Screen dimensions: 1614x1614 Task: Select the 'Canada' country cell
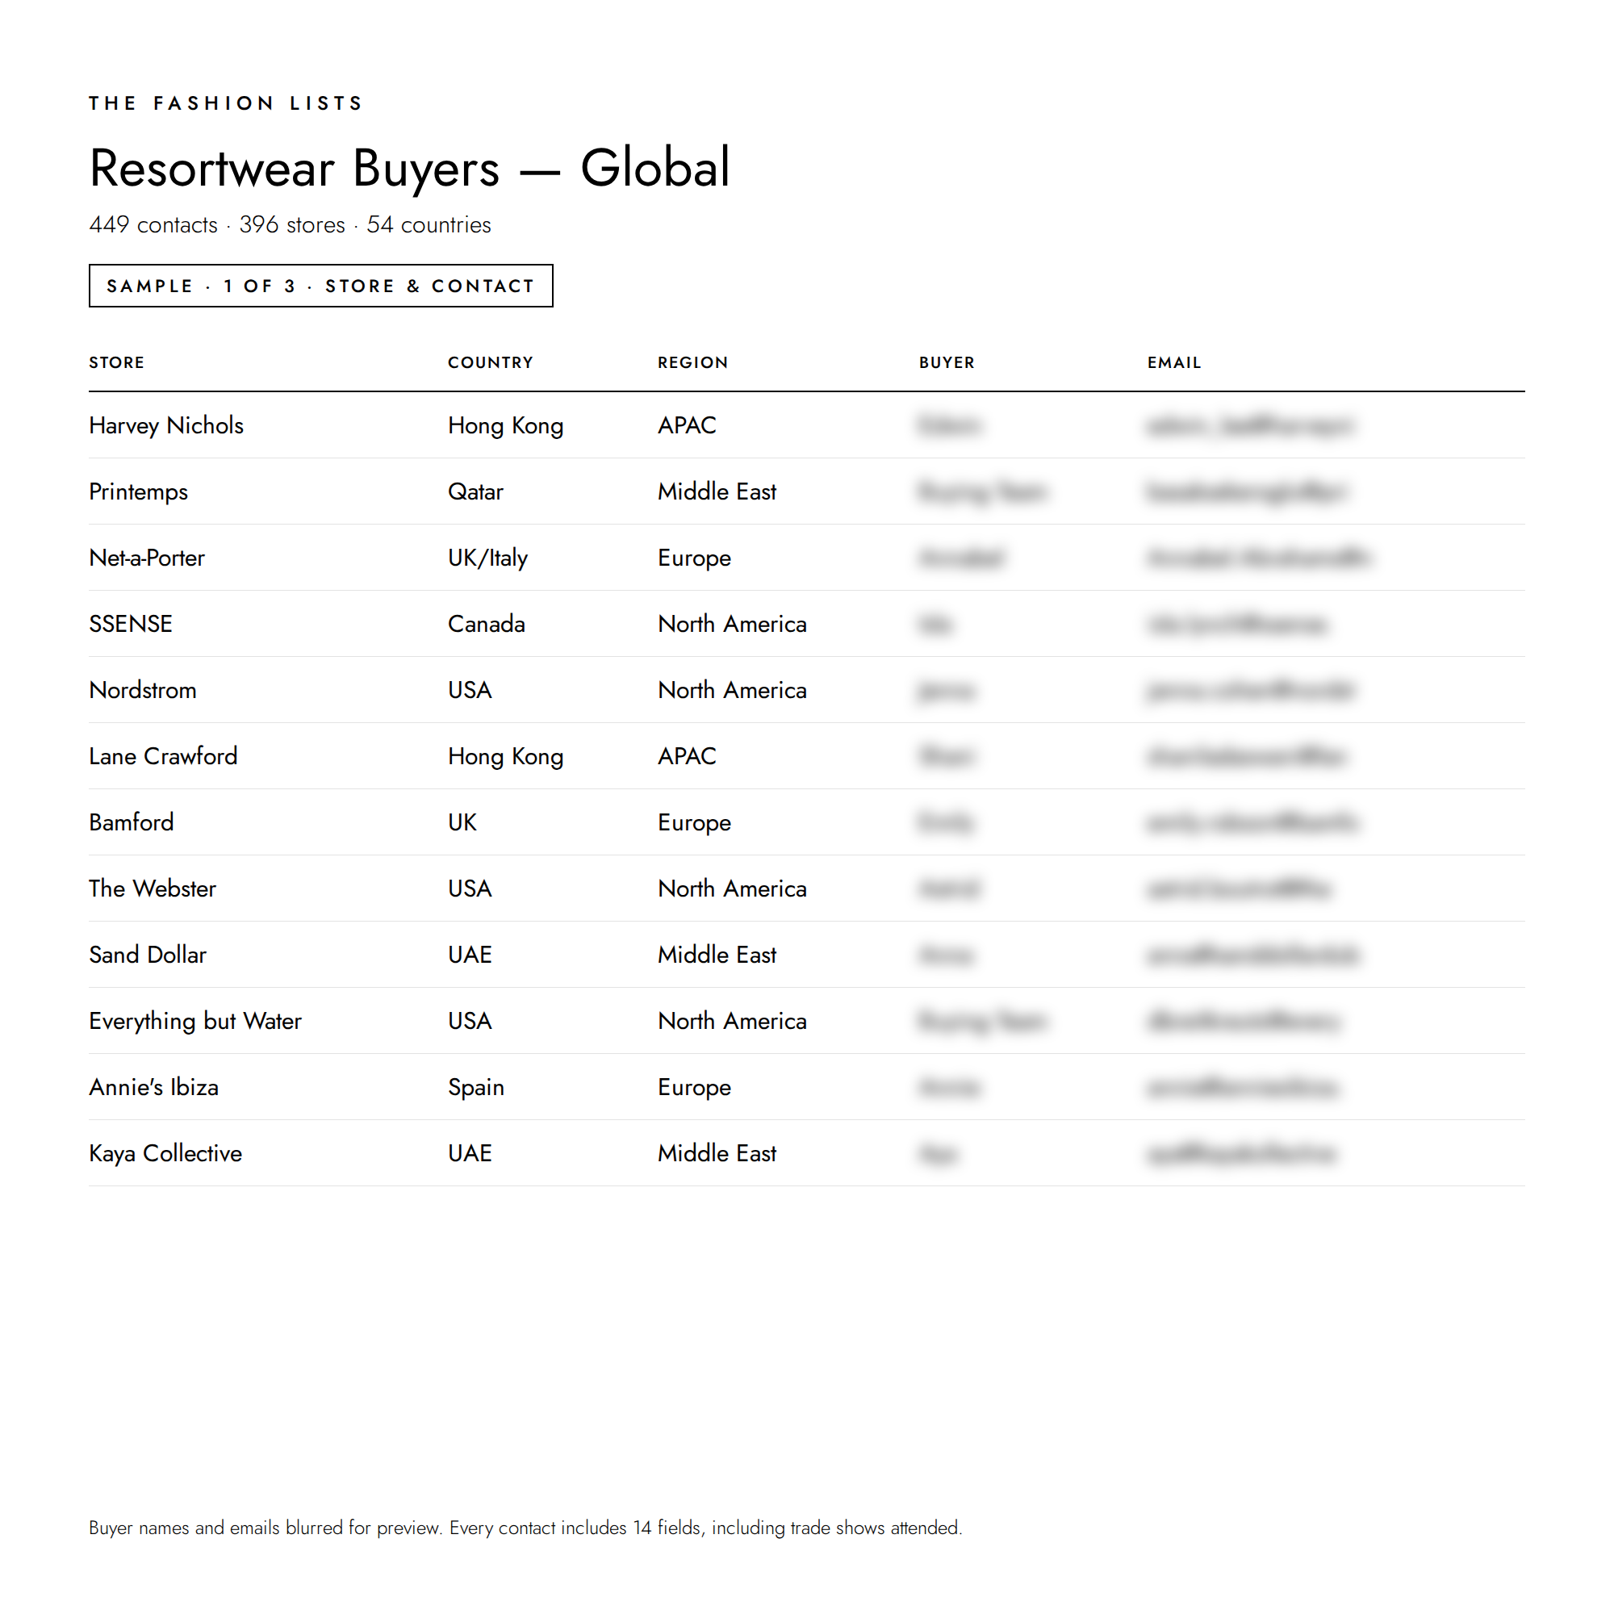click(486, 623)
